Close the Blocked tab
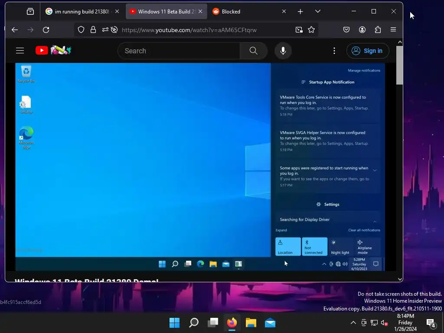Image resolution: width=444 pixels, height=333 pixels. (x=284, y=11)
